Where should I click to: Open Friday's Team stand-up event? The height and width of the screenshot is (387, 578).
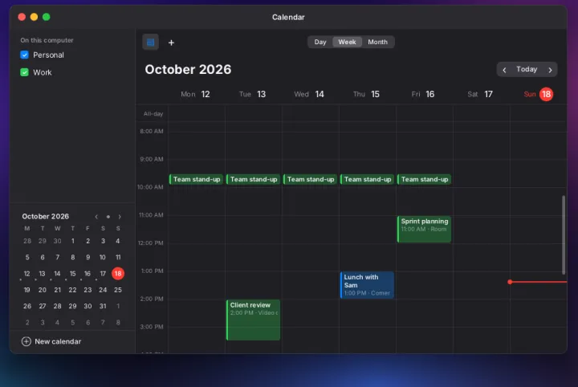tap(424, 180)
